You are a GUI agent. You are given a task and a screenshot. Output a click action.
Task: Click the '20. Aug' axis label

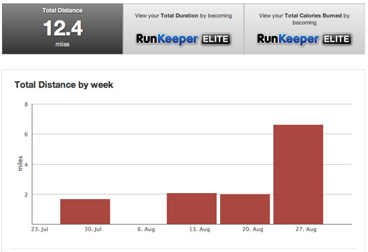coord(253,229)
